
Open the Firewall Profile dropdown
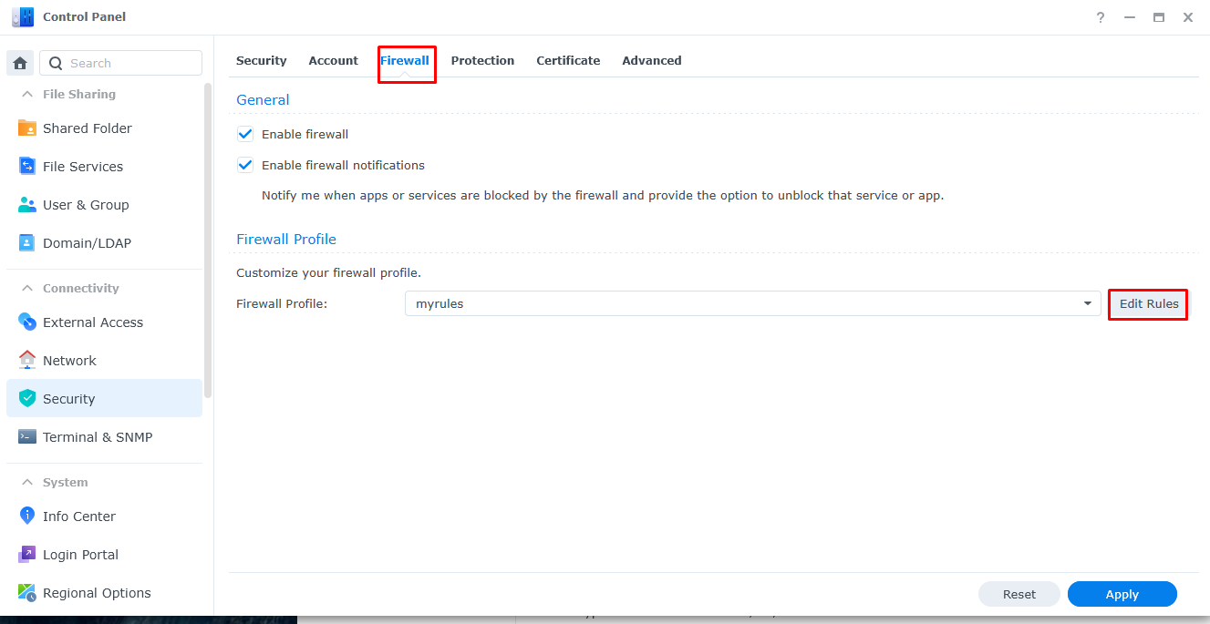1086,303
